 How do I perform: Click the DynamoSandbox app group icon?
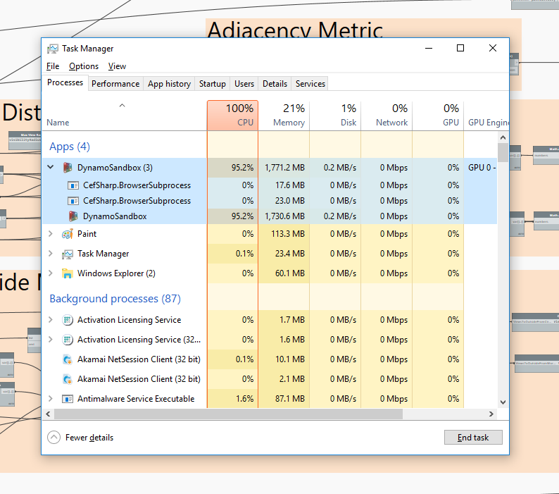[x=68, y=168]
